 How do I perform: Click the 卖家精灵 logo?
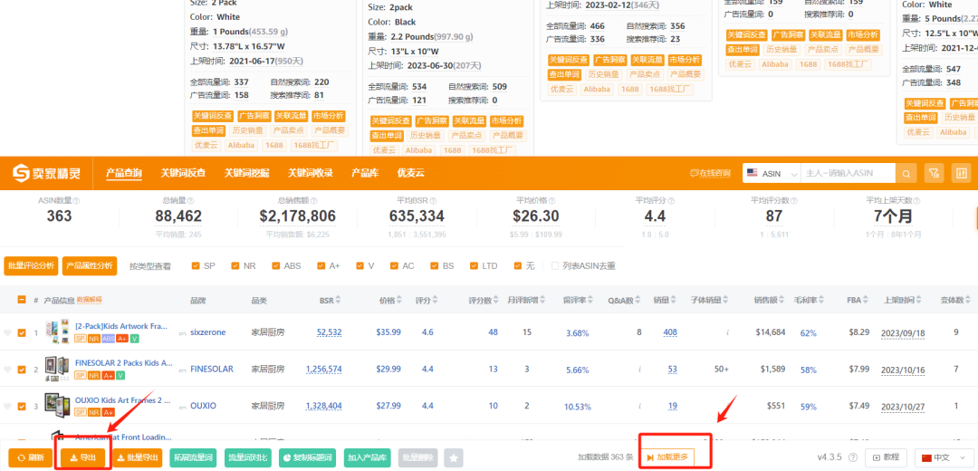click(47, 173)
